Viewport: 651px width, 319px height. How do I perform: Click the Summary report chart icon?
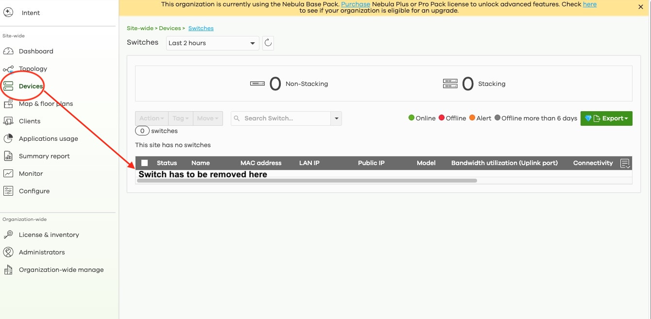(x=8, y=156)
